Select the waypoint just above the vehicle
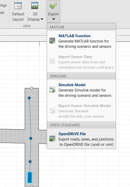 coord(30,162)
